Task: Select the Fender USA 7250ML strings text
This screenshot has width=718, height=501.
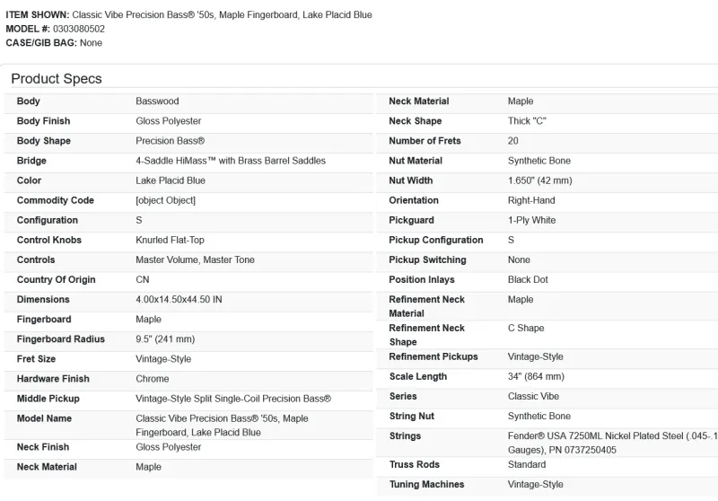Action: tap(612, 436)
